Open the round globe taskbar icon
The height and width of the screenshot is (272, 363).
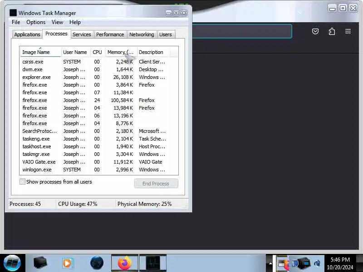(x=97, y=263)
